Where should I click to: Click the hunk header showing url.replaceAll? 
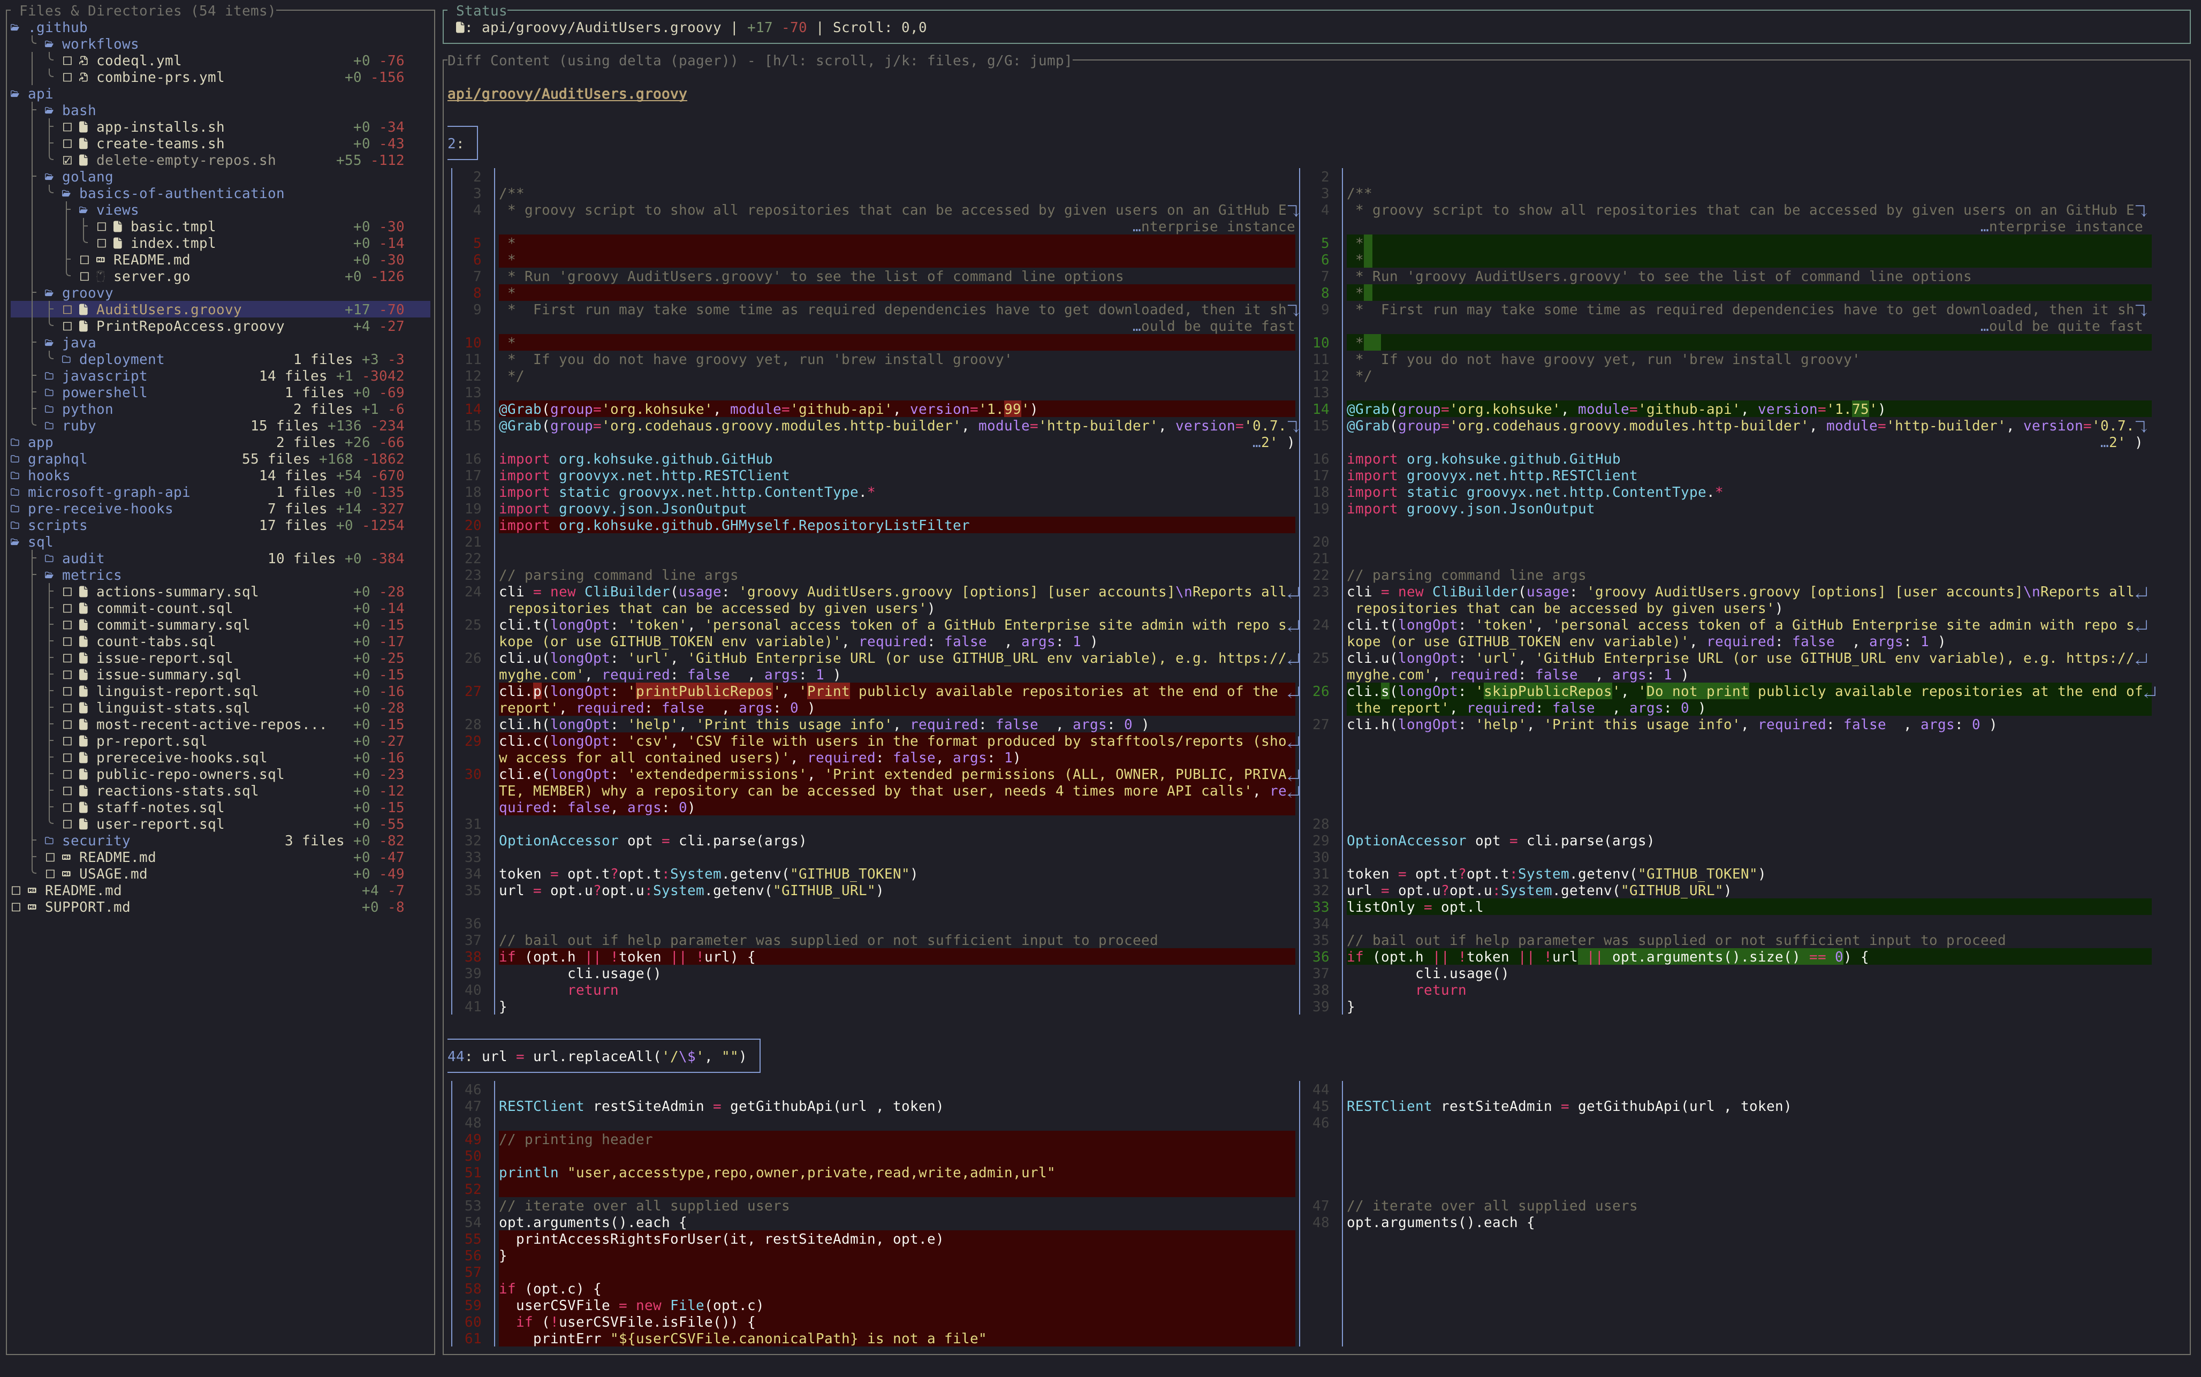point(601,1056)
